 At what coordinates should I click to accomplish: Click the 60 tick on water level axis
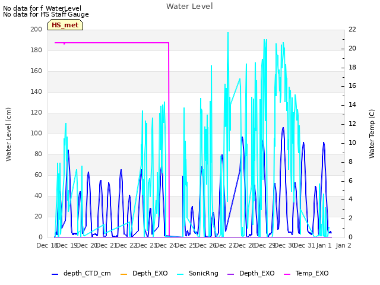38,175
